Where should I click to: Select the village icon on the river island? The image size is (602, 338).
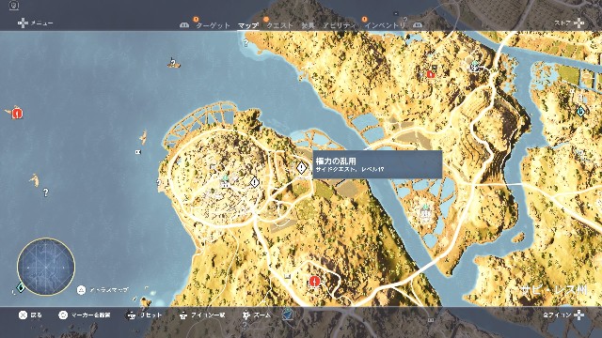point(425,211)
